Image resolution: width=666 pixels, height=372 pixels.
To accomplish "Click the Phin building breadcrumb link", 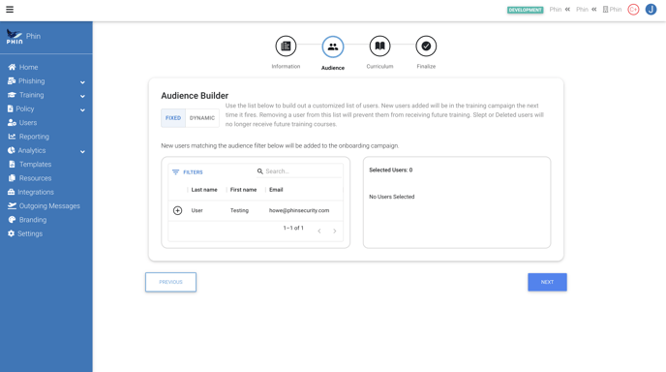I will [612, 10].
